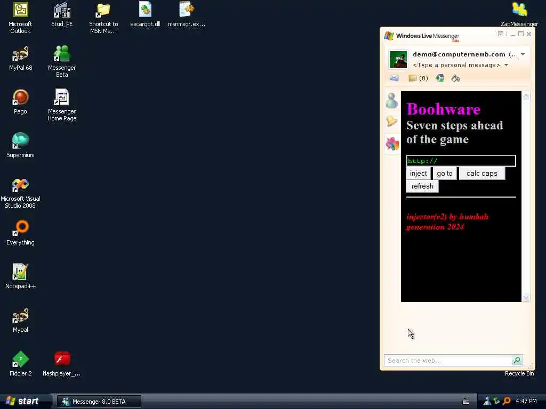
Task: Click the paint bucket color scheme icon
Action: click(x=455, y=78)
